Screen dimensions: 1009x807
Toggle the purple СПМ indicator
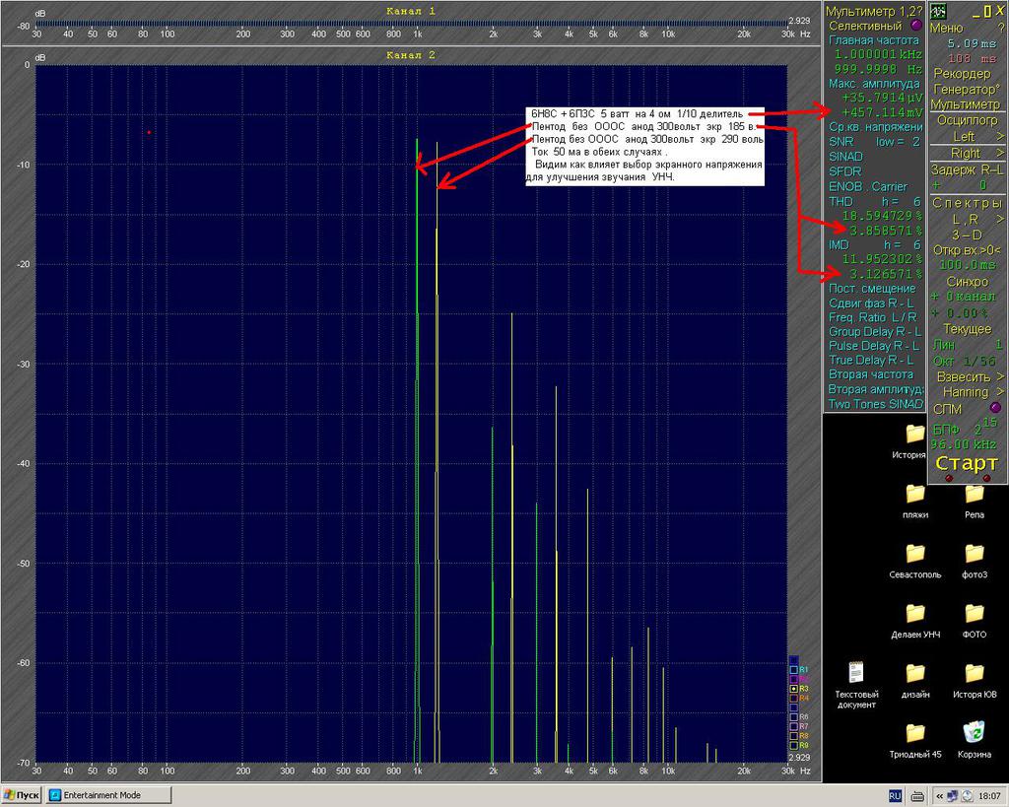pyautogui.click(x=995, y=408)
